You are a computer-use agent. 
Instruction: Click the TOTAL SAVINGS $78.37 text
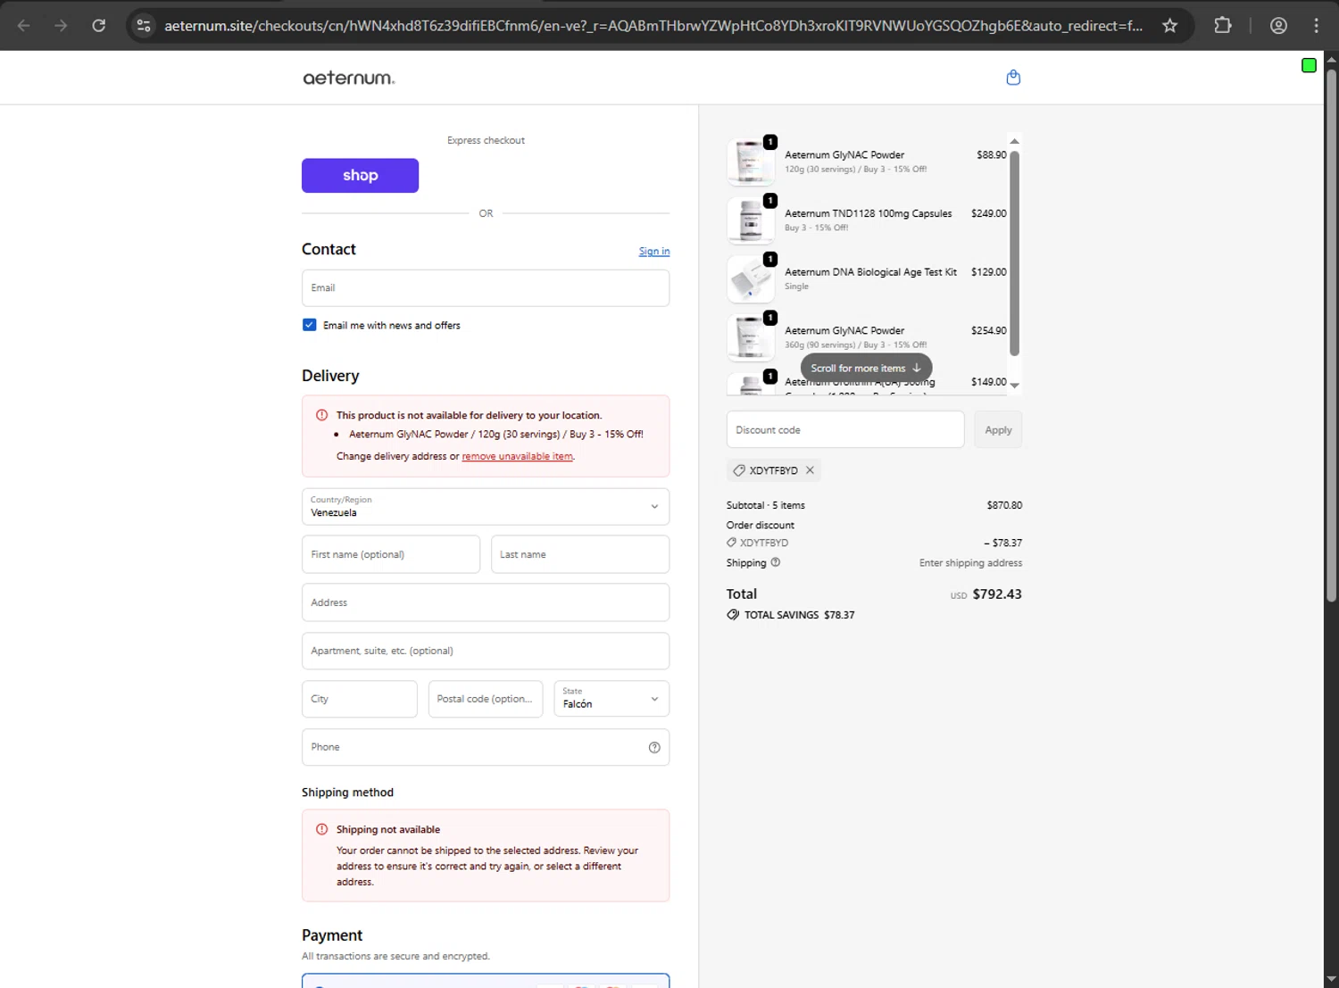coord(800,615)
